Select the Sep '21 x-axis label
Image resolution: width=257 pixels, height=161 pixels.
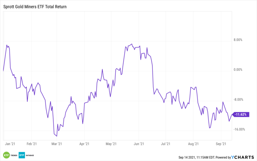pos(222,144)
